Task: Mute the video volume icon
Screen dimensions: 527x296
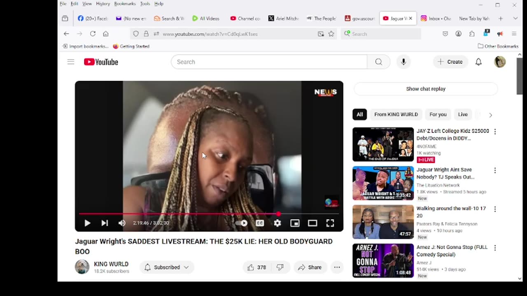Action: [122, 223]
